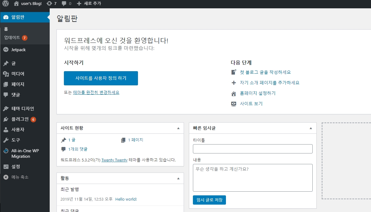Click the 사용자 person icon
Image resolution: width=371 pixels, height=212 pixels.
click(x=6, y=130)
